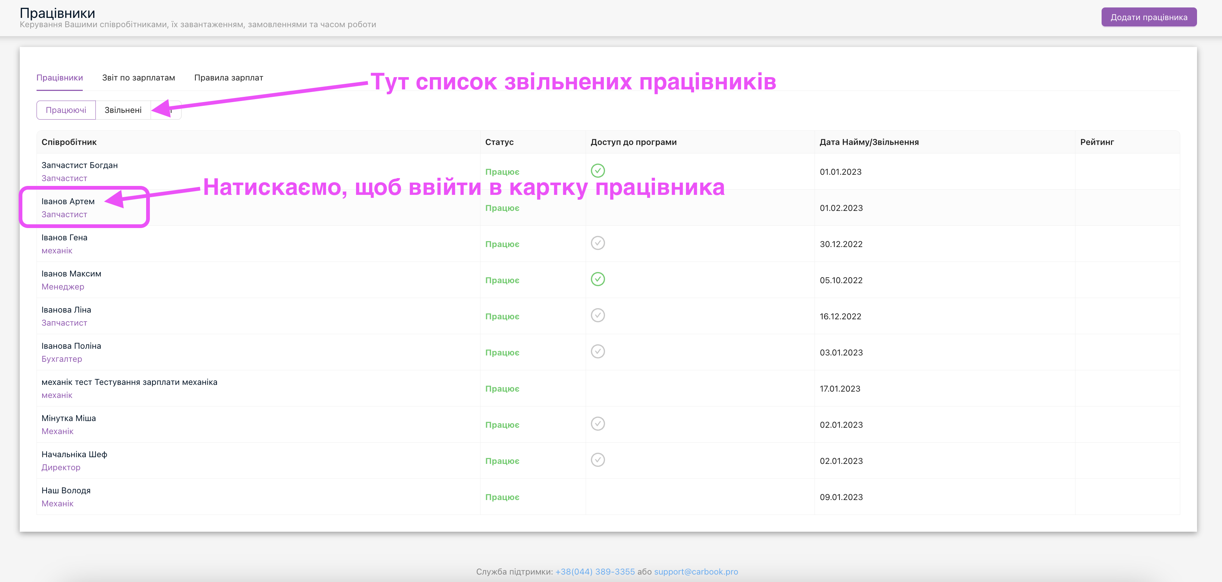Viewport: 1222px width, 582px height.
Task: Select the Працівники tab
Action: pyautogui.click(x=60, y=78)
